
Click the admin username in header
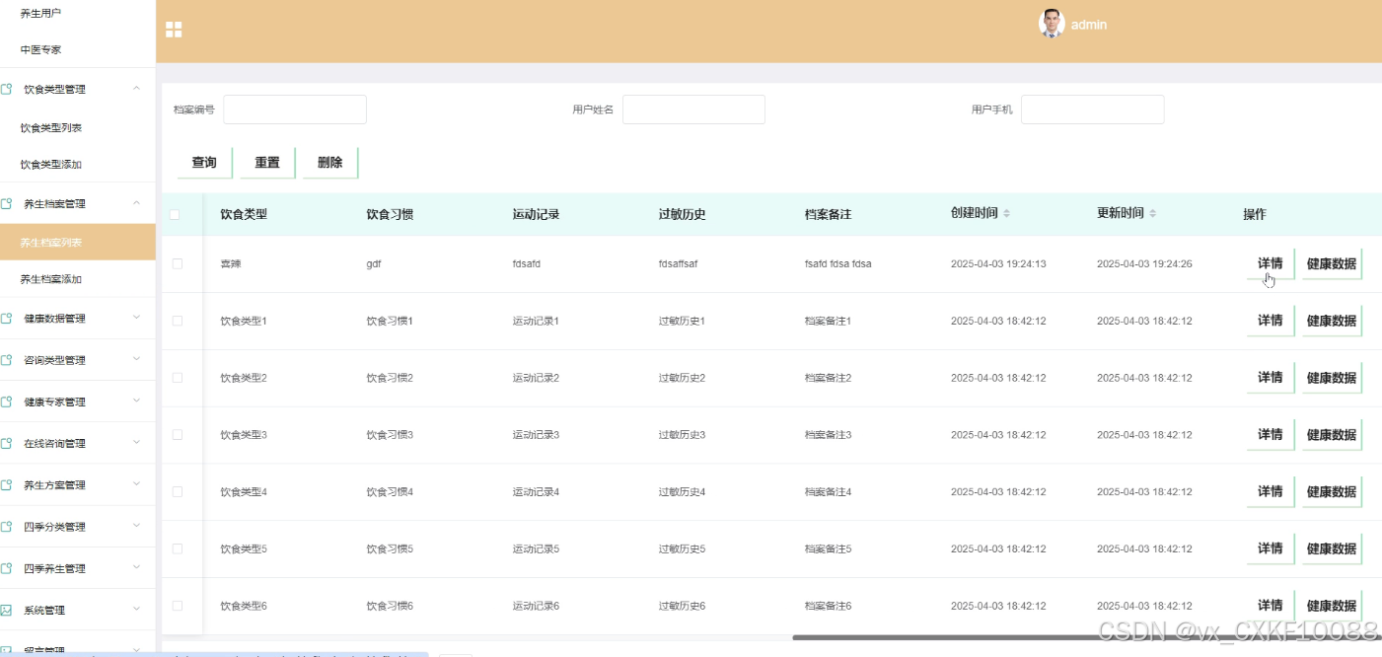coord(1089,25)
